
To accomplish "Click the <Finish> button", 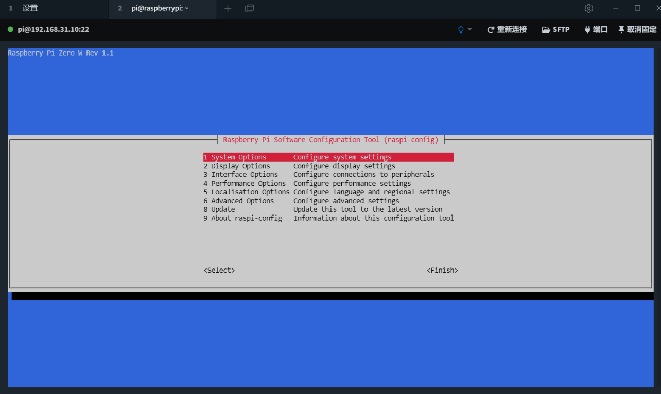I will point(442,271).
